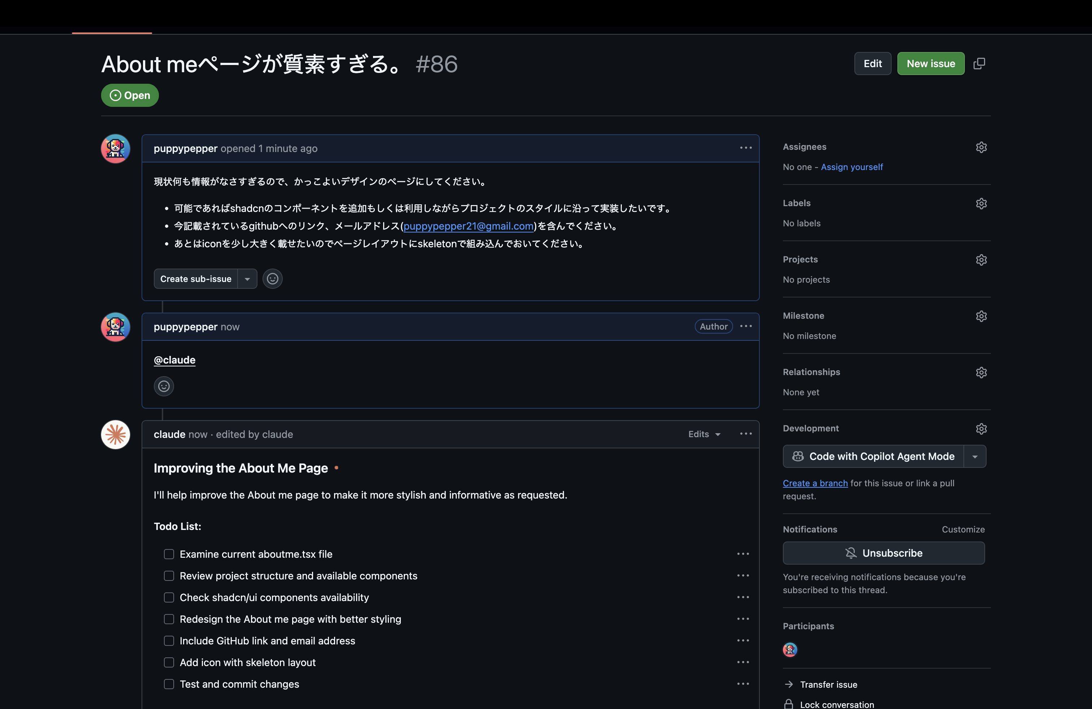Image resolution: width=1092 pixels, height=709 pixels.
Task: Click the Create a branch link
Action: [x=815, y=483]
